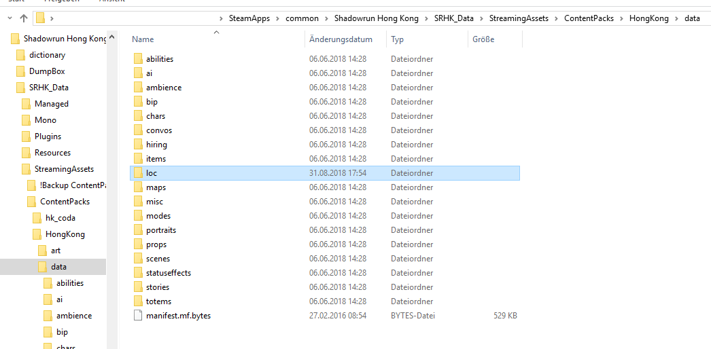
Task: Click the chars folder icon in file list
Action: pos(138,116)
